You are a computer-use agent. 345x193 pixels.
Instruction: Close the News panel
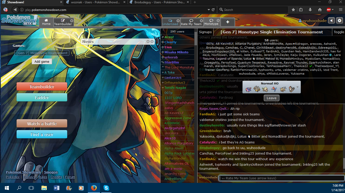click(152, 41)
